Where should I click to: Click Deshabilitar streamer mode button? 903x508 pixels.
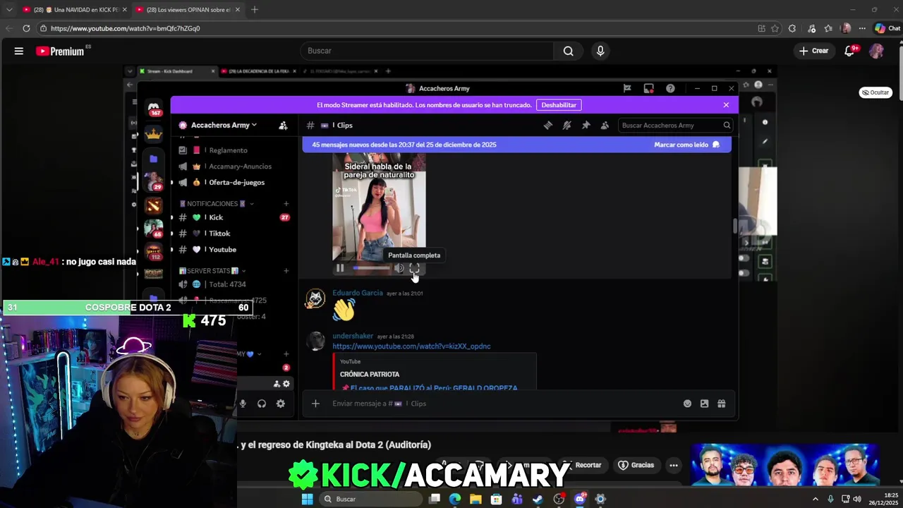click(559, 105)
